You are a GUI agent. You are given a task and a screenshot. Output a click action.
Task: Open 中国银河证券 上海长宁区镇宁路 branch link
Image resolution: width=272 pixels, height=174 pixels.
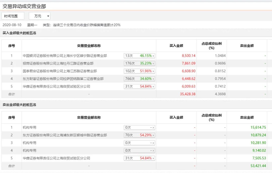click(65, 56)
